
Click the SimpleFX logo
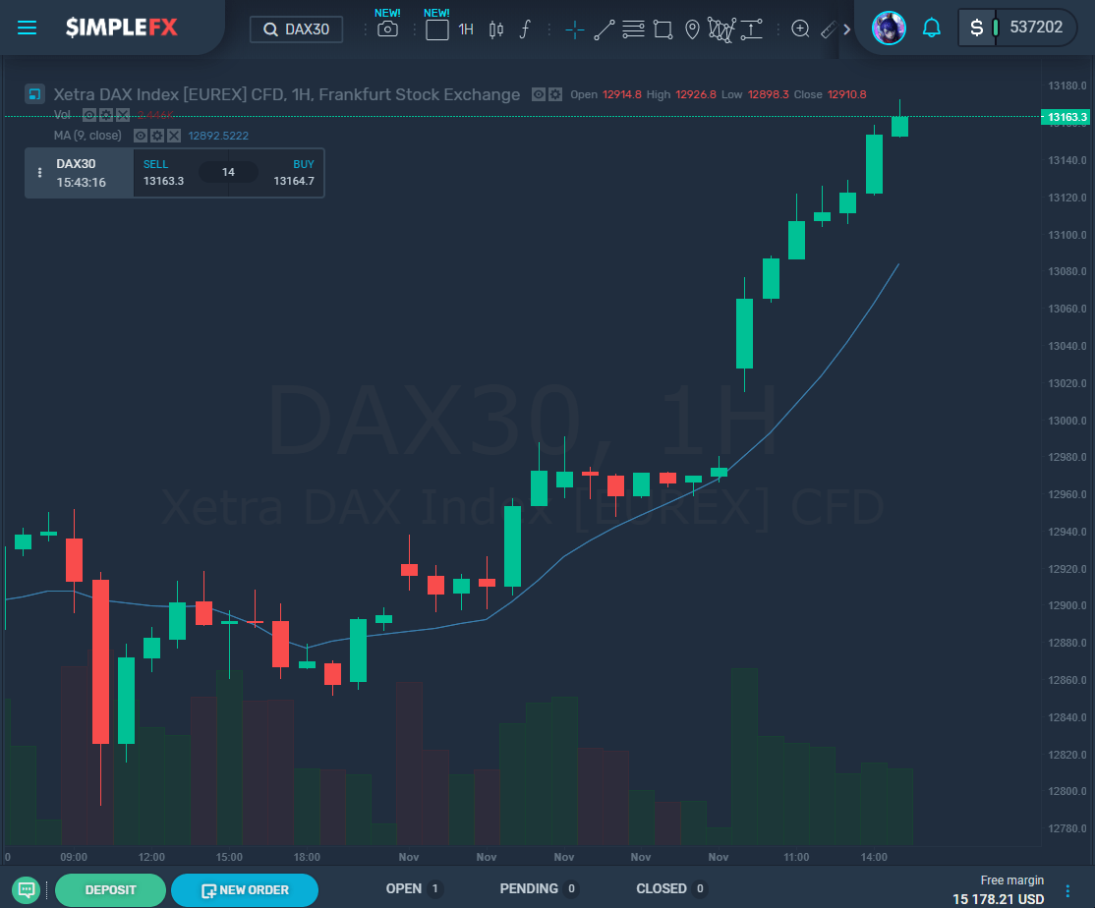click(122, 28)
